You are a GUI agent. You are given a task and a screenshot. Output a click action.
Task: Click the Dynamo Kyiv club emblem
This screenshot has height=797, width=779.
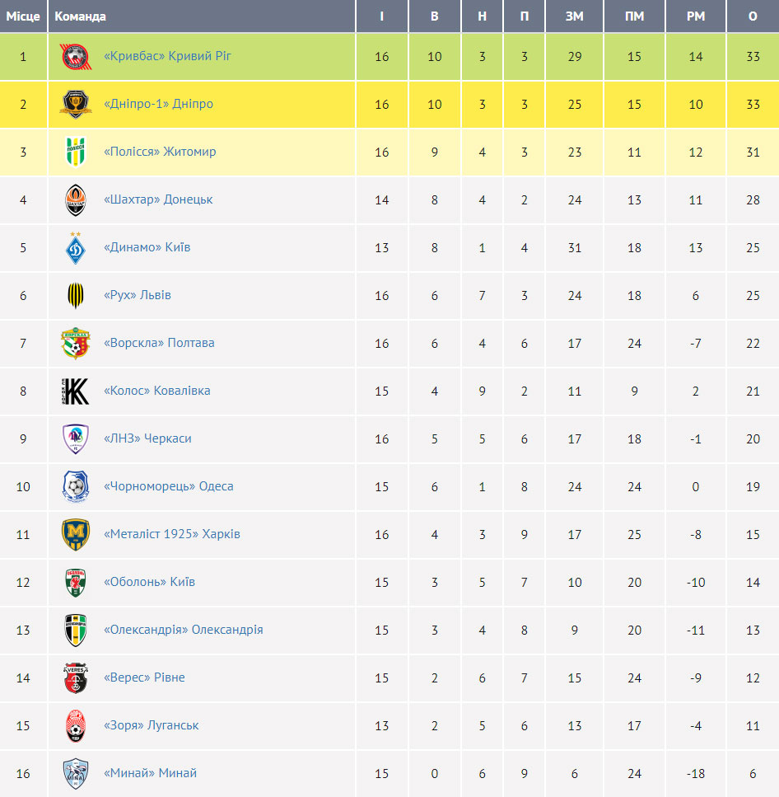coord(76,247)
